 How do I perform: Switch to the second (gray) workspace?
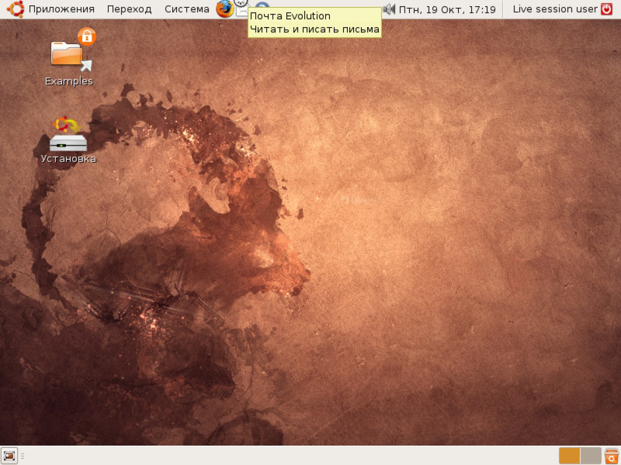coord(591,456)
